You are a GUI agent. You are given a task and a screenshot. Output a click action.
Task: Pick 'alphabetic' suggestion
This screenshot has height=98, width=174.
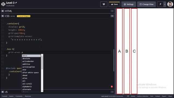coord(31,87)
